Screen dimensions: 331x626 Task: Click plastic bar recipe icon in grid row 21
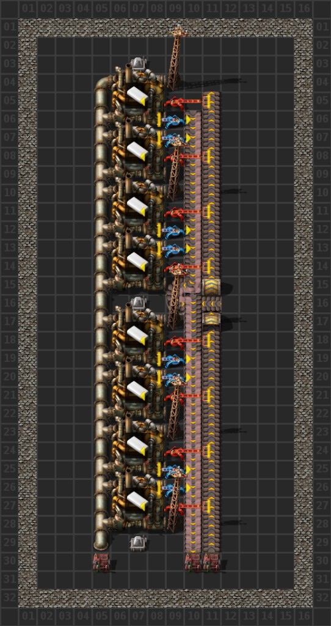(x=137, y=391)
